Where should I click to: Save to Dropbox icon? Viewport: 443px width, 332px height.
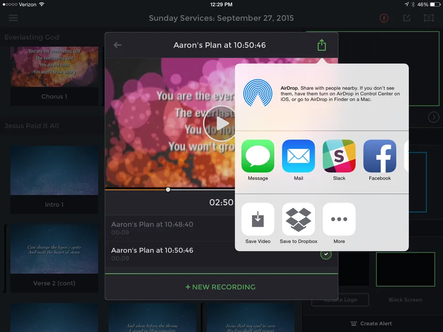[x=298, y=219]
